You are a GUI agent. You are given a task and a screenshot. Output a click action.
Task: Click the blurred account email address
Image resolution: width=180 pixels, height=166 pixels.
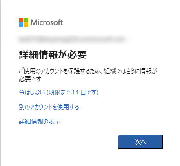(x=72, y=39)
